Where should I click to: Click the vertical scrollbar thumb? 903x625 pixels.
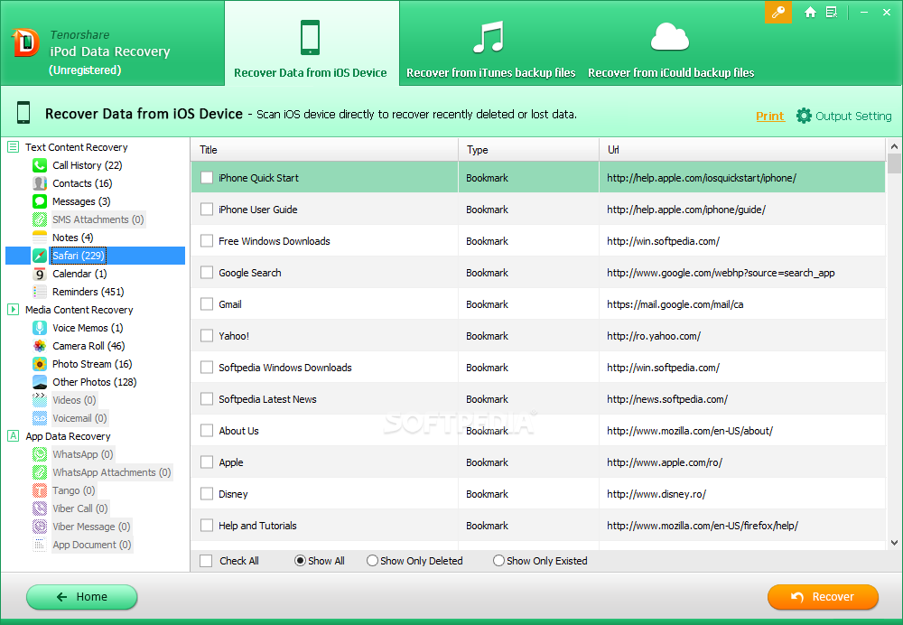(x=894, y=163)
